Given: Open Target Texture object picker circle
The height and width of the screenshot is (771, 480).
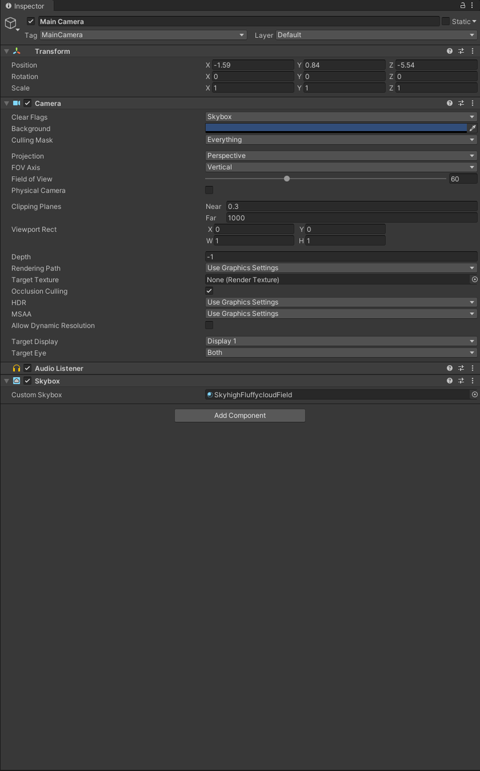Looking at the screenshot, I should click(x=475, y=279).
